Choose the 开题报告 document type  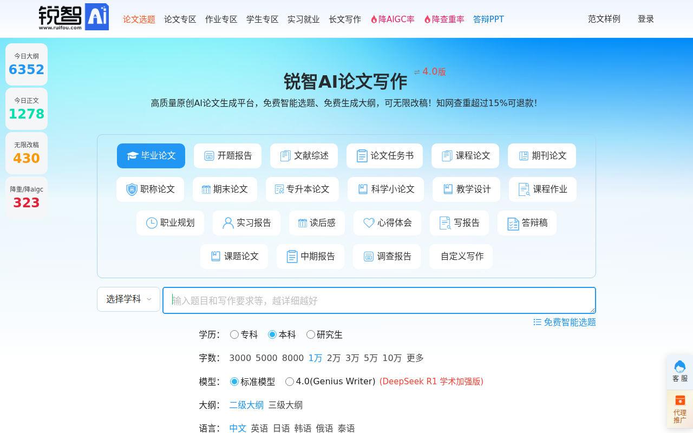[227, 156]
